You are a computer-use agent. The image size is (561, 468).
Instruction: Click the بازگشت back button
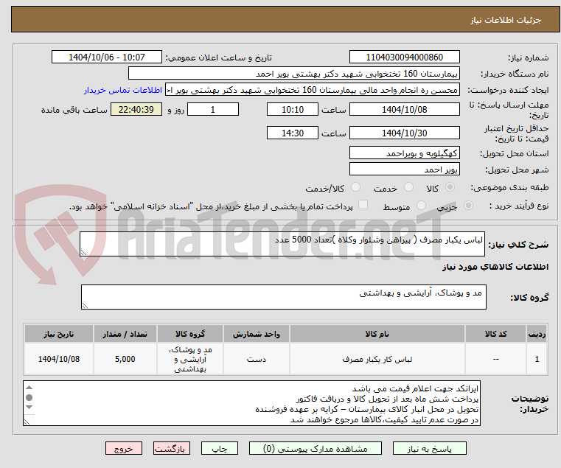(x=172, y=448)
